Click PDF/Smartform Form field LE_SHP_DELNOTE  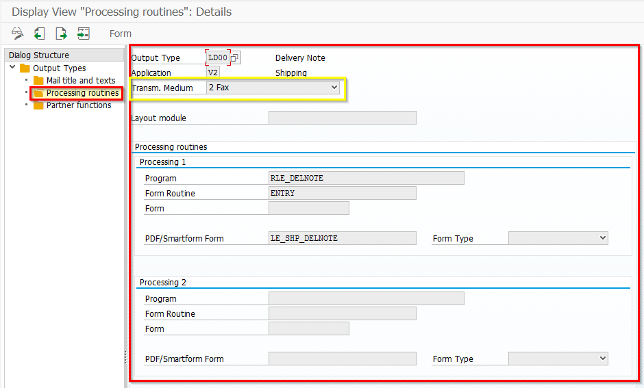tap(343, 238)
